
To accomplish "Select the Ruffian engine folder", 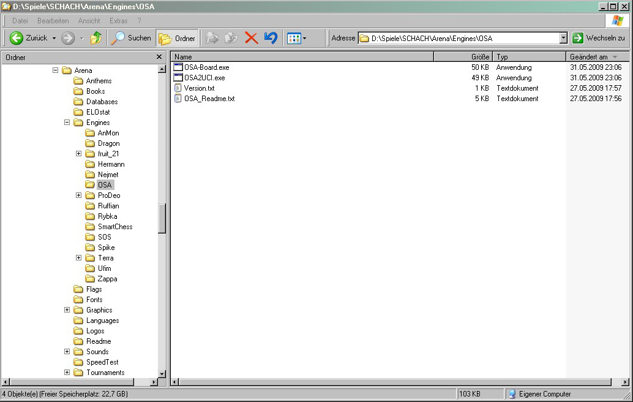I will click(108, 206).
